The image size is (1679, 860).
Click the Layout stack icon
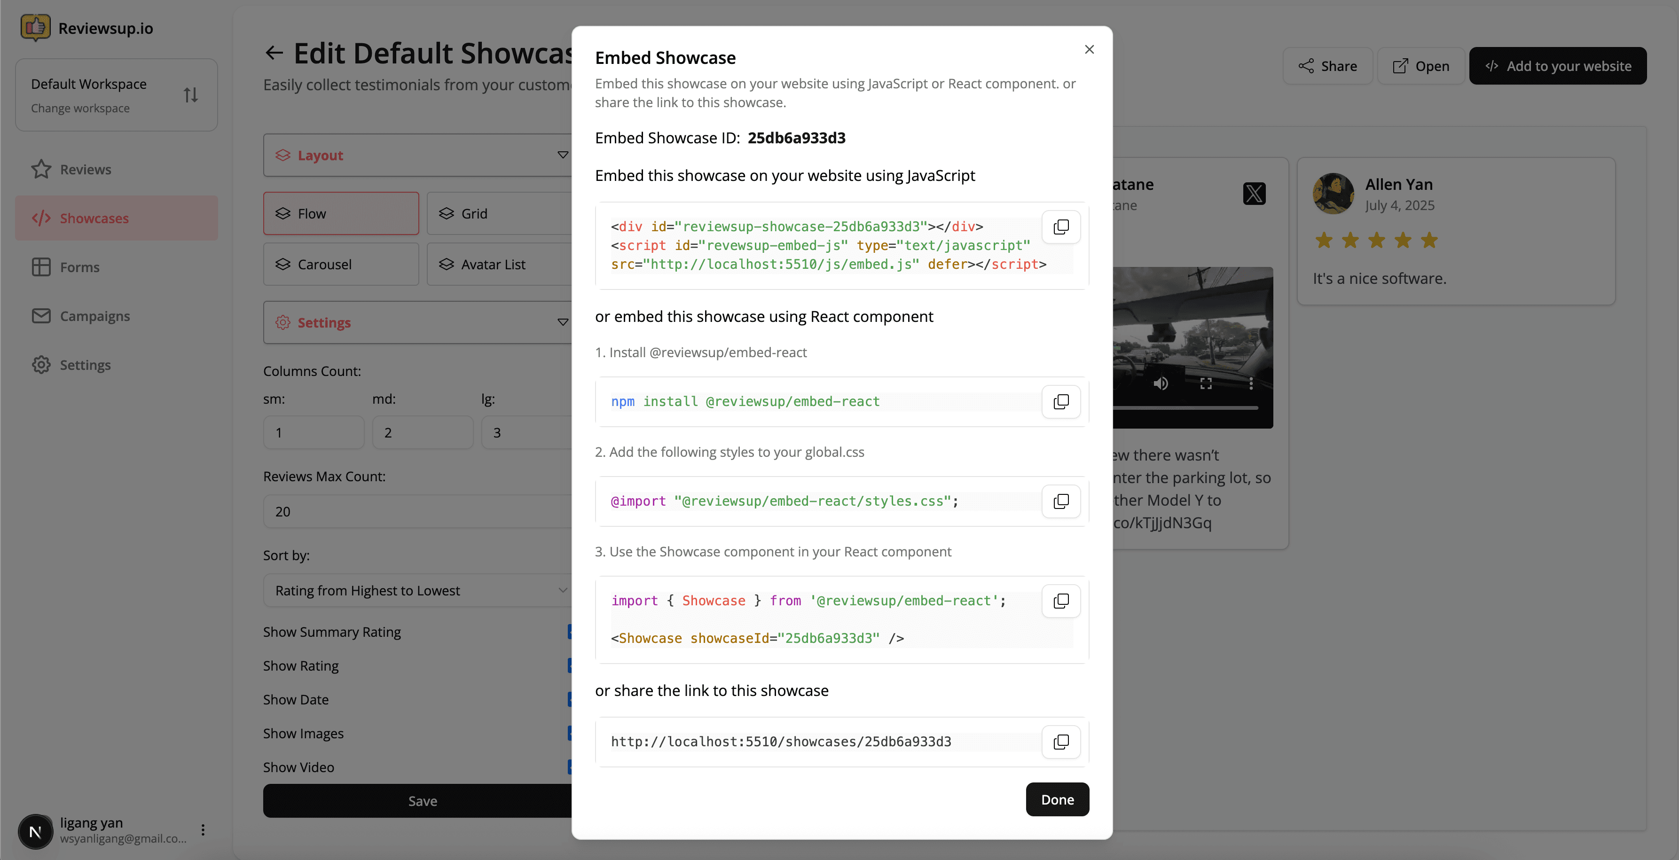[x=282, y=155]
